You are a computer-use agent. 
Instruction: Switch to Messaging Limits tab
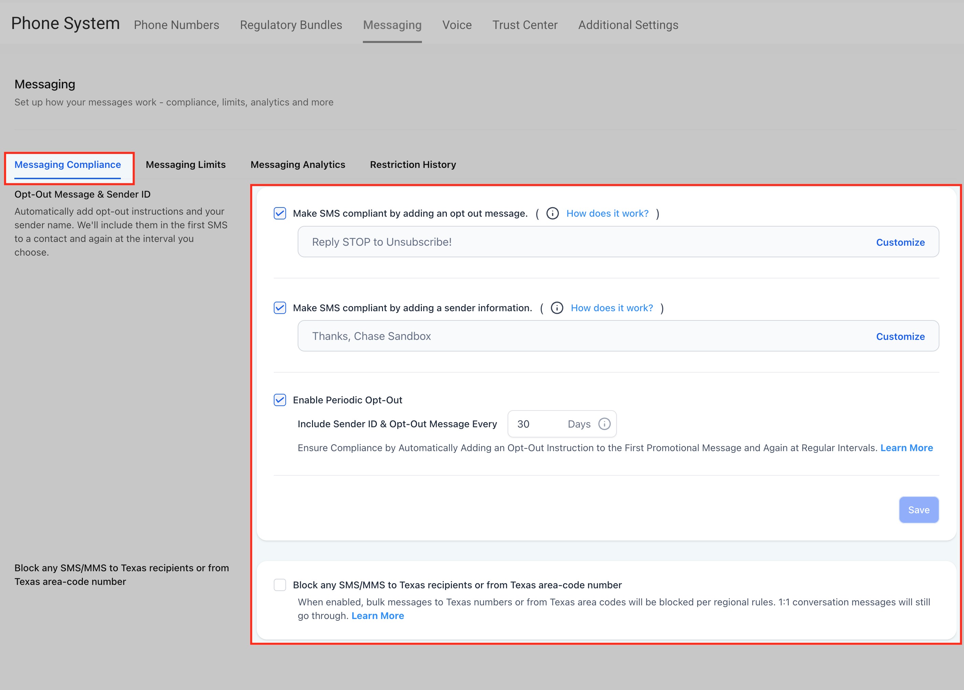click(185, 164)
